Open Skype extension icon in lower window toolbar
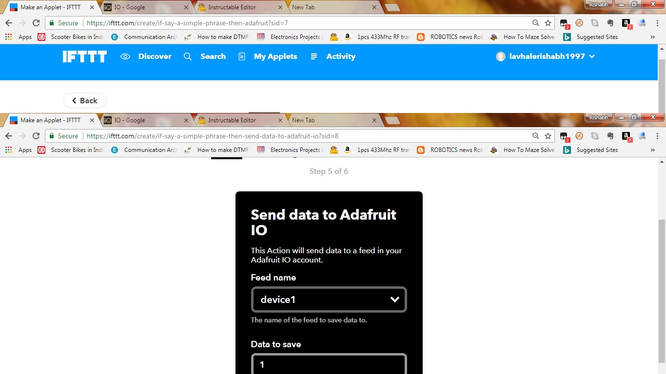This screenshot has height=374, width=666. click(x=595, y=136)
